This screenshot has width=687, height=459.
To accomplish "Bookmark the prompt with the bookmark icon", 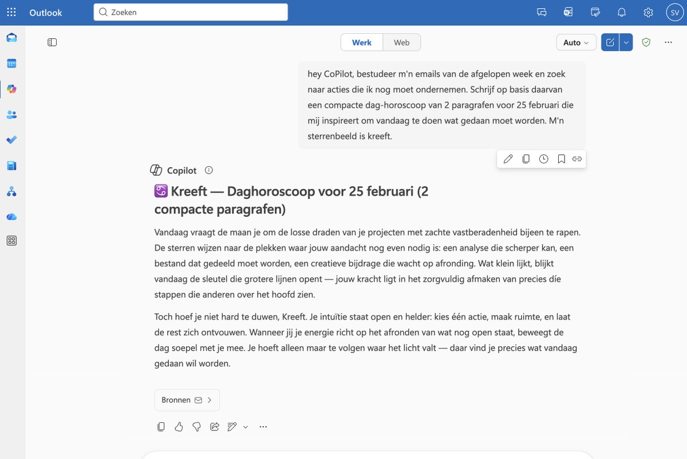I will (561, 159).
